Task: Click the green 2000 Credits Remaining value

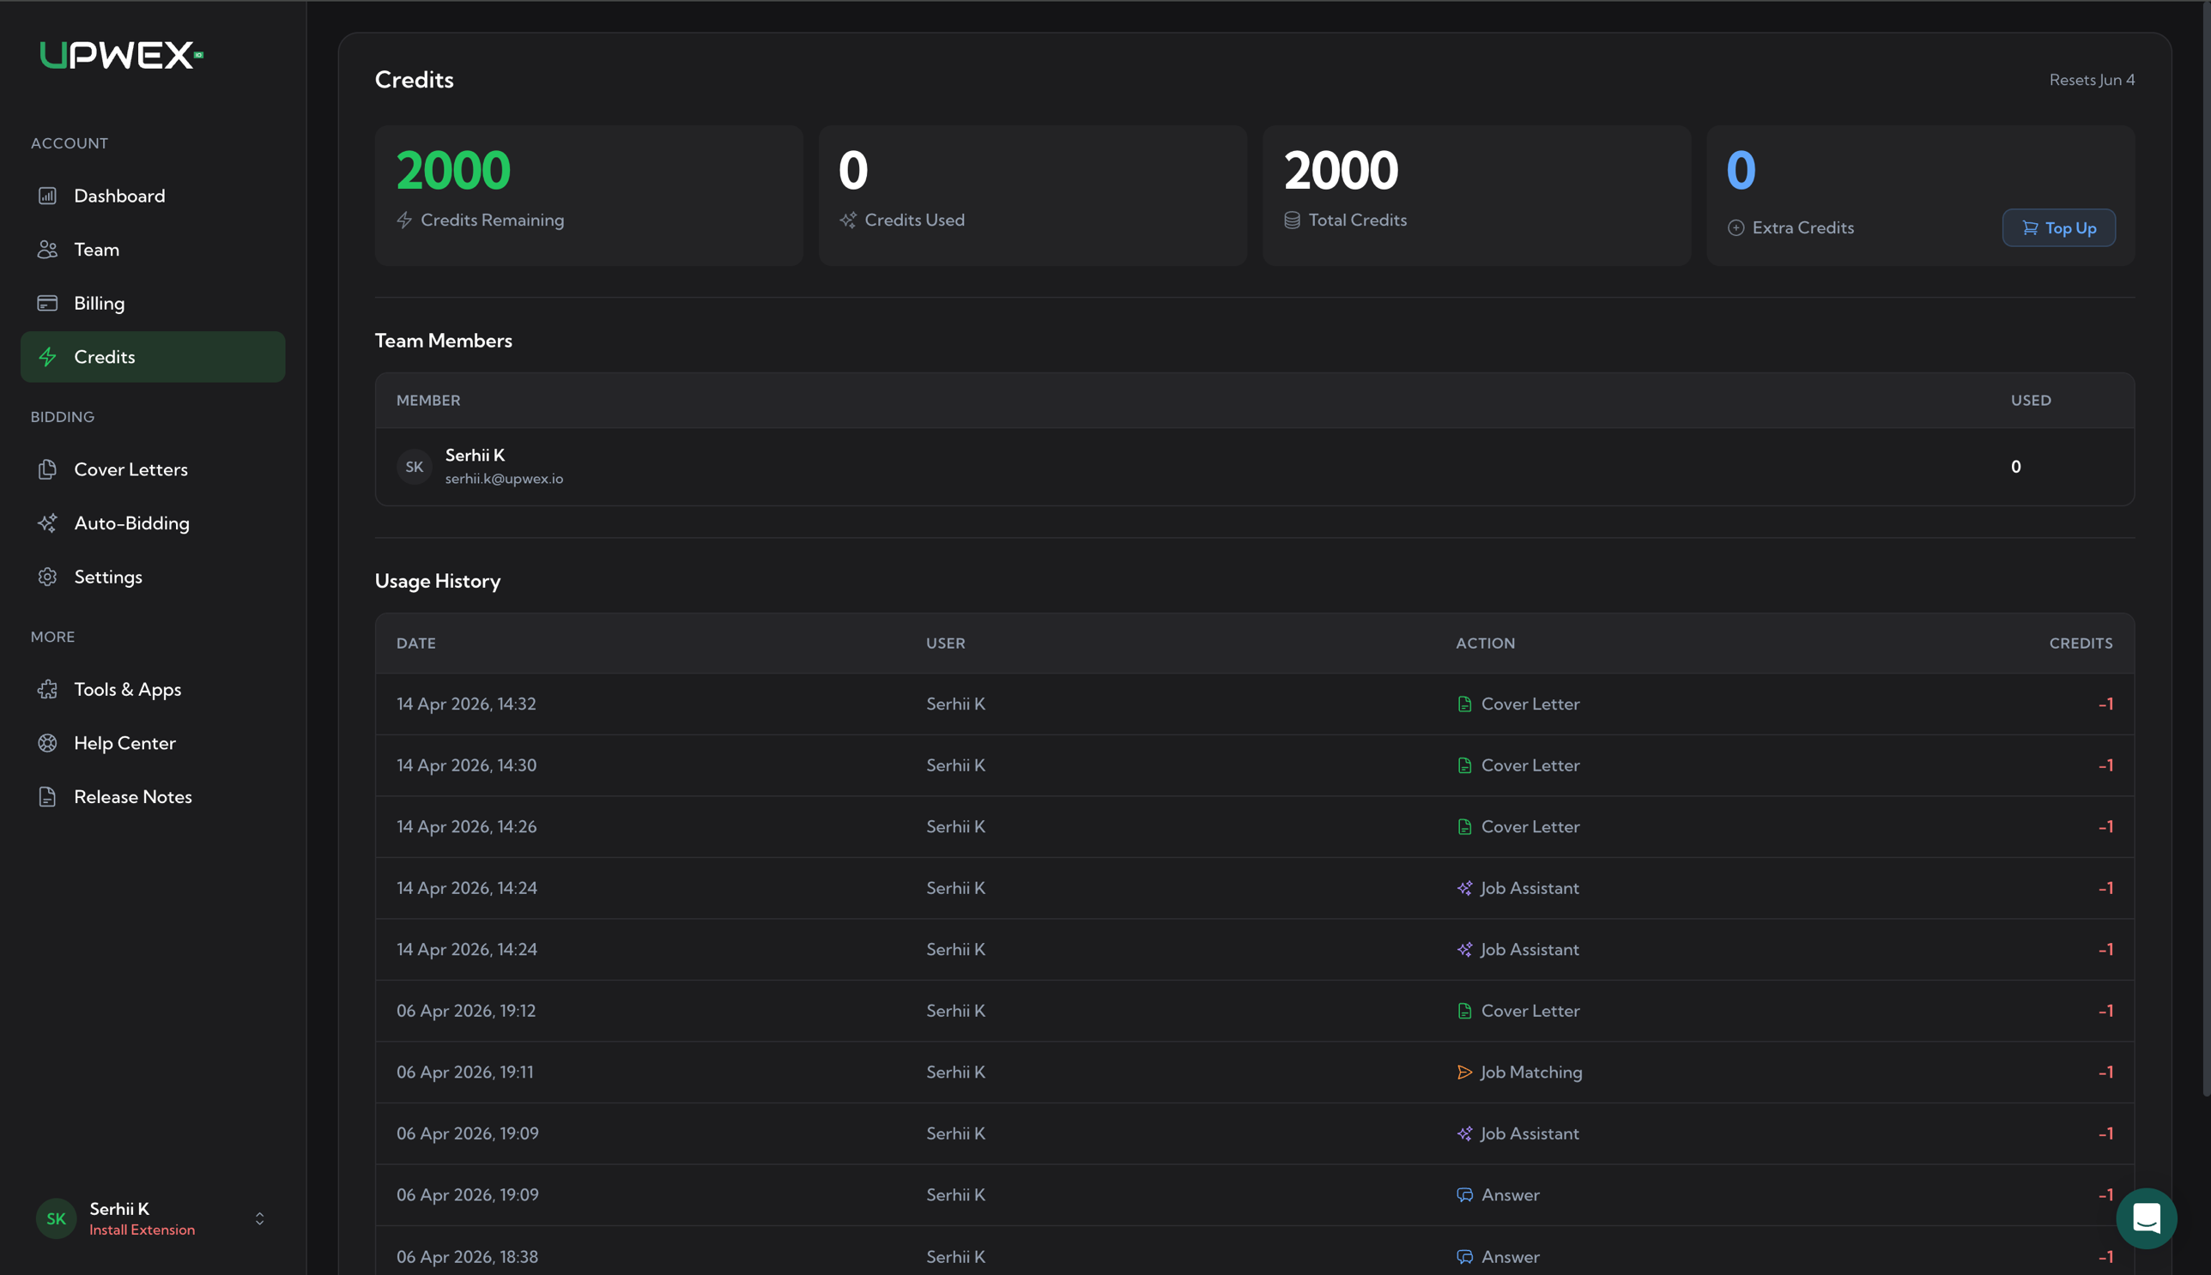Action: (453, 170)
